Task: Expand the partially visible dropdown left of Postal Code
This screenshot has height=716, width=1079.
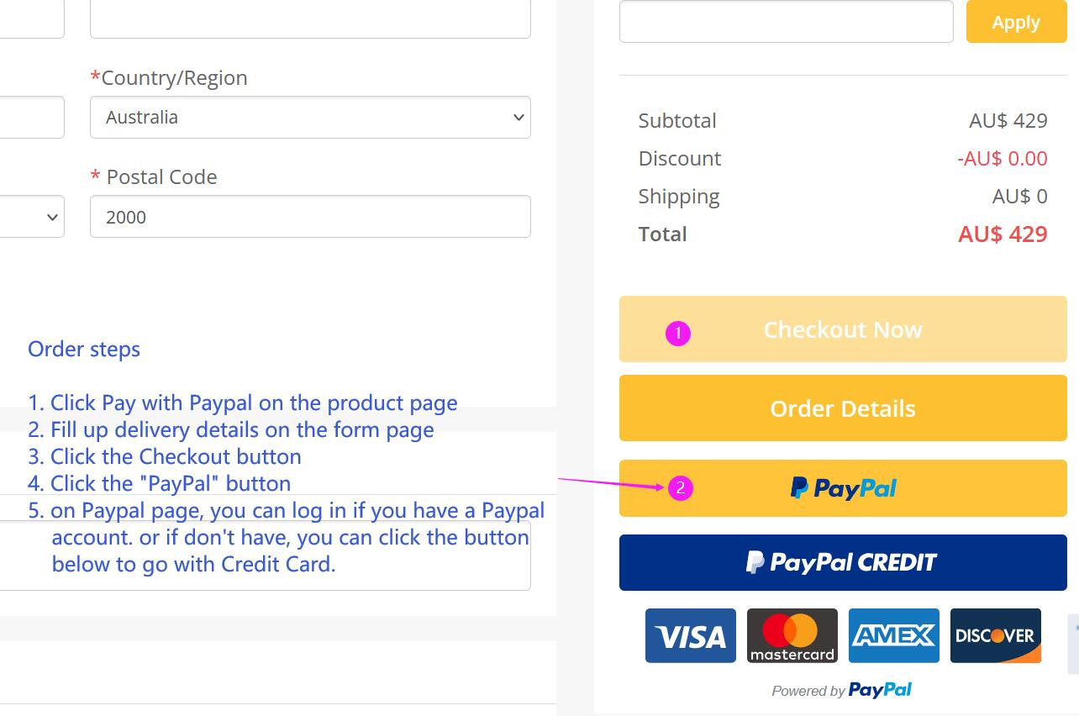Action: coord(32,217)
